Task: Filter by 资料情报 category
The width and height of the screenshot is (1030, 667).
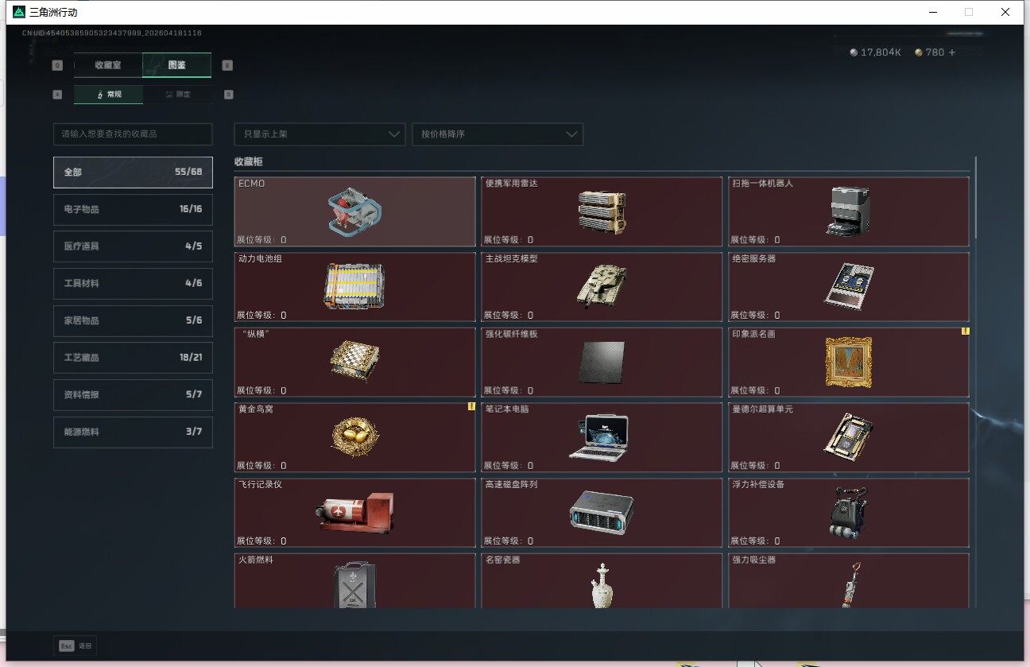Action: [x=133, y=395]
